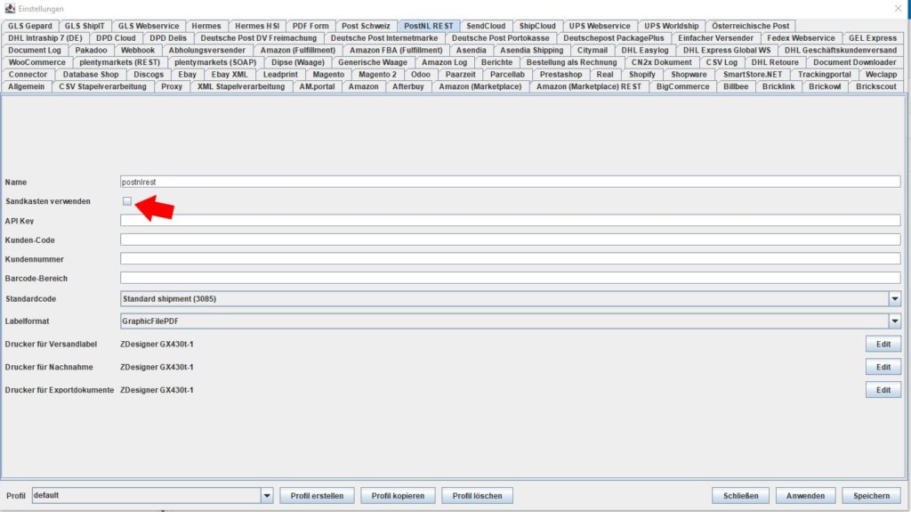The height and width of the screenshot is (512, 911).
Task: Click the Profil löschen button
Action: point(477,496)
